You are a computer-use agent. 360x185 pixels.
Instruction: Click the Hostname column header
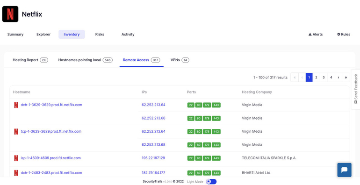[22, 92]
